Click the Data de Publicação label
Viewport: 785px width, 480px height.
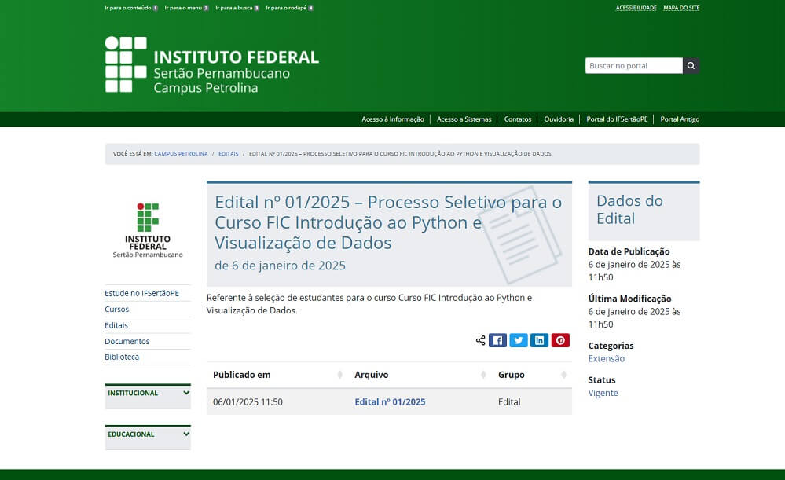[629, 251]
